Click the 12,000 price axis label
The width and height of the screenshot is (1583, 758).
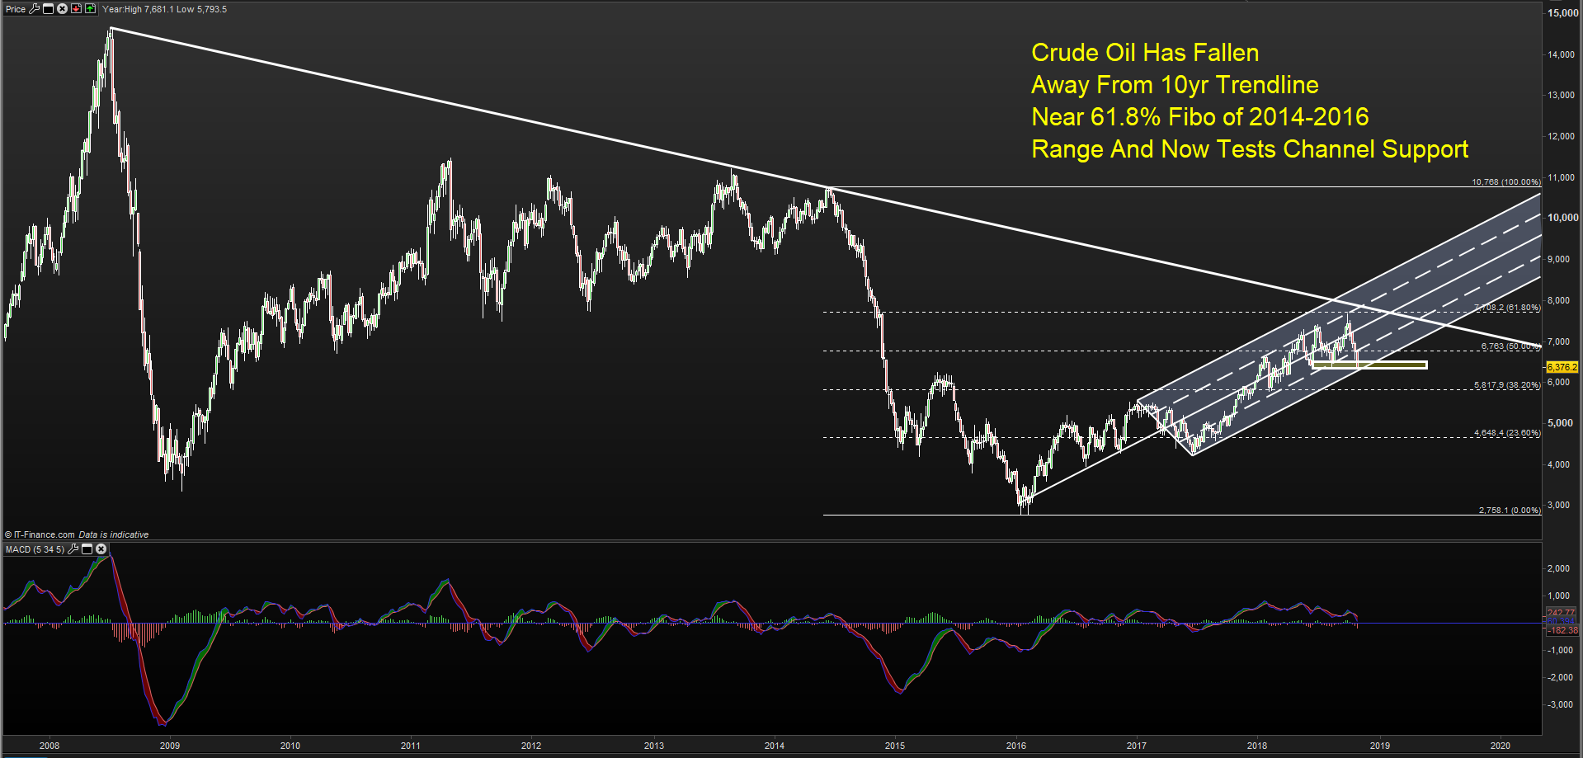point(1562,136)
